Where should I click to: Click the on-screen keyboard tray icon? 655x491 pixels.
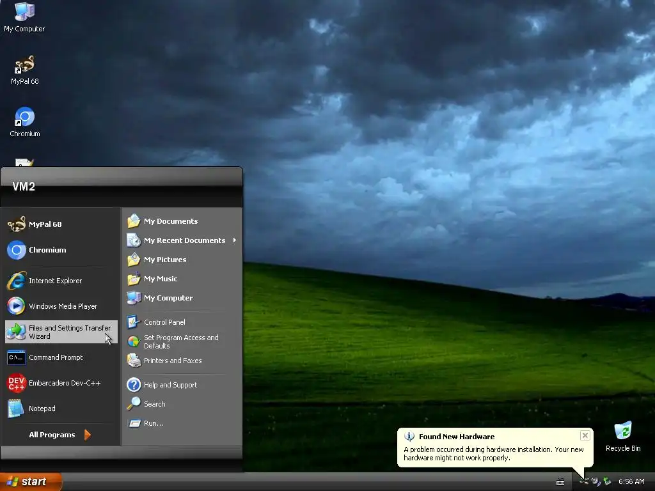tap(560, 482)
